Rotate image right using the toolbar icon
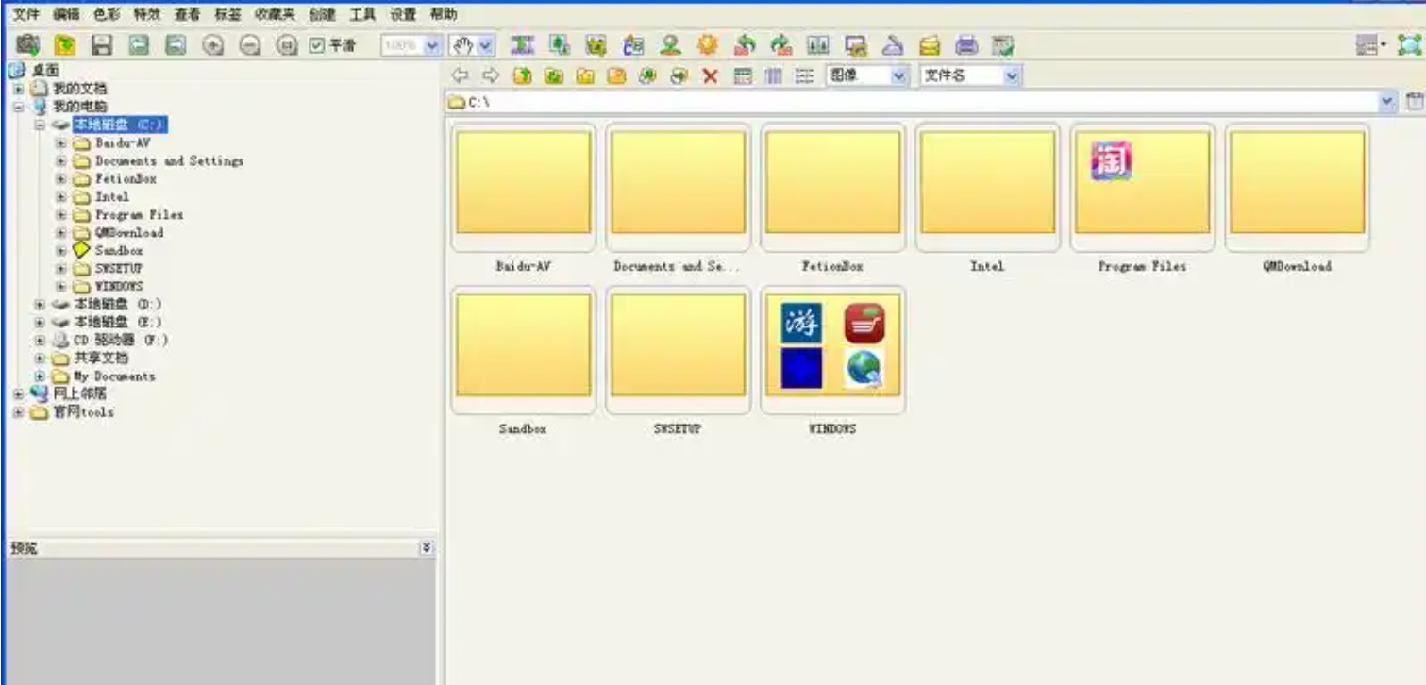Image resolution: width=1426 pixels, height=685 pixels. coord(781,44)
